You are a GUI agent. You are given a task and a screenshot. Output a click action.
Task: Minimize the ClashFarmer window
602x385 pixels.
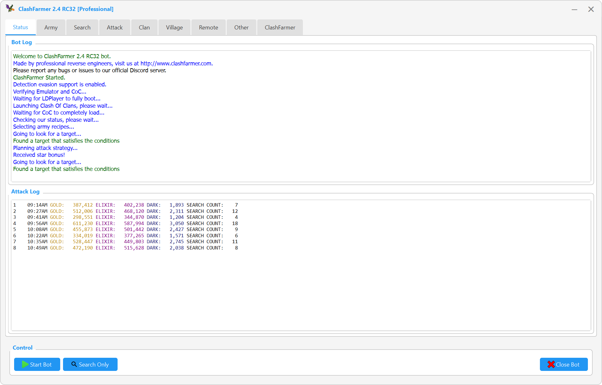click(574, 9)
